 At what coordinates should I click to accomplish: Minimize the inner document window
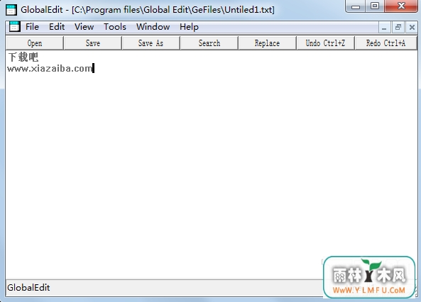(384, 28)
